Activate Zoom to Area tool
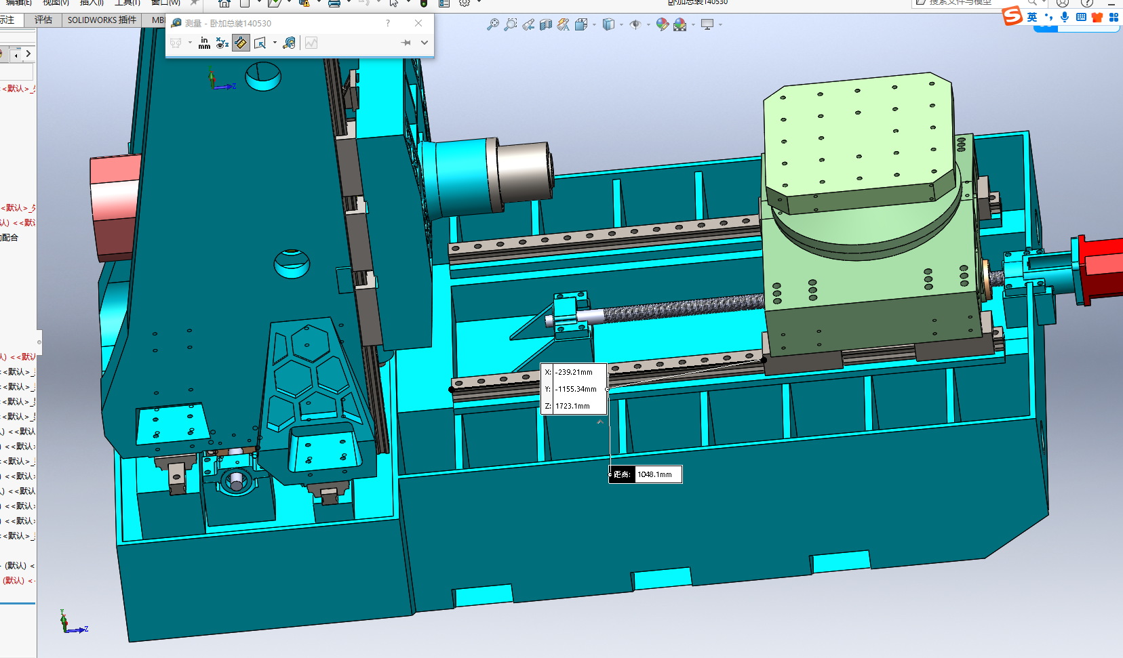This screenshot has width=1123, height=658. pos(511,24)
